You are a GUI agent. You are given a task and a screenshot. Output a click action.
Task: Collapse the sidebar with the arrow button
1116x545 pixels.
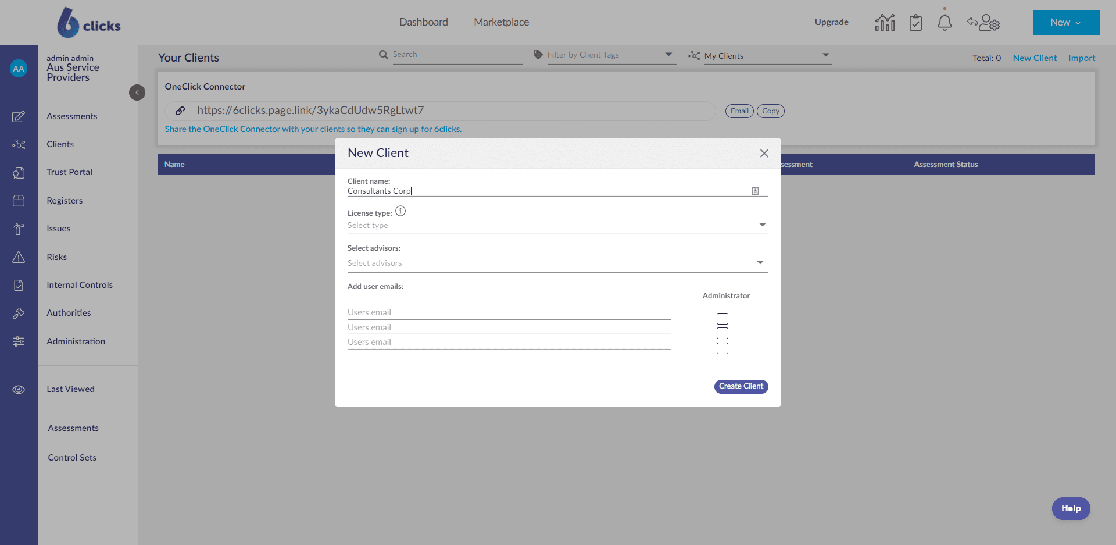pos(137,92)
